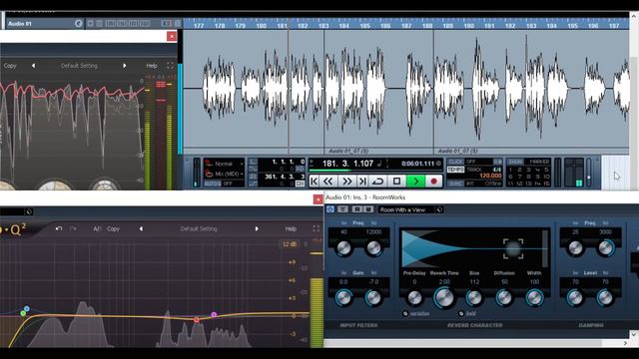
Task: Stop playback with the Stop button
Action: [396, 181]
